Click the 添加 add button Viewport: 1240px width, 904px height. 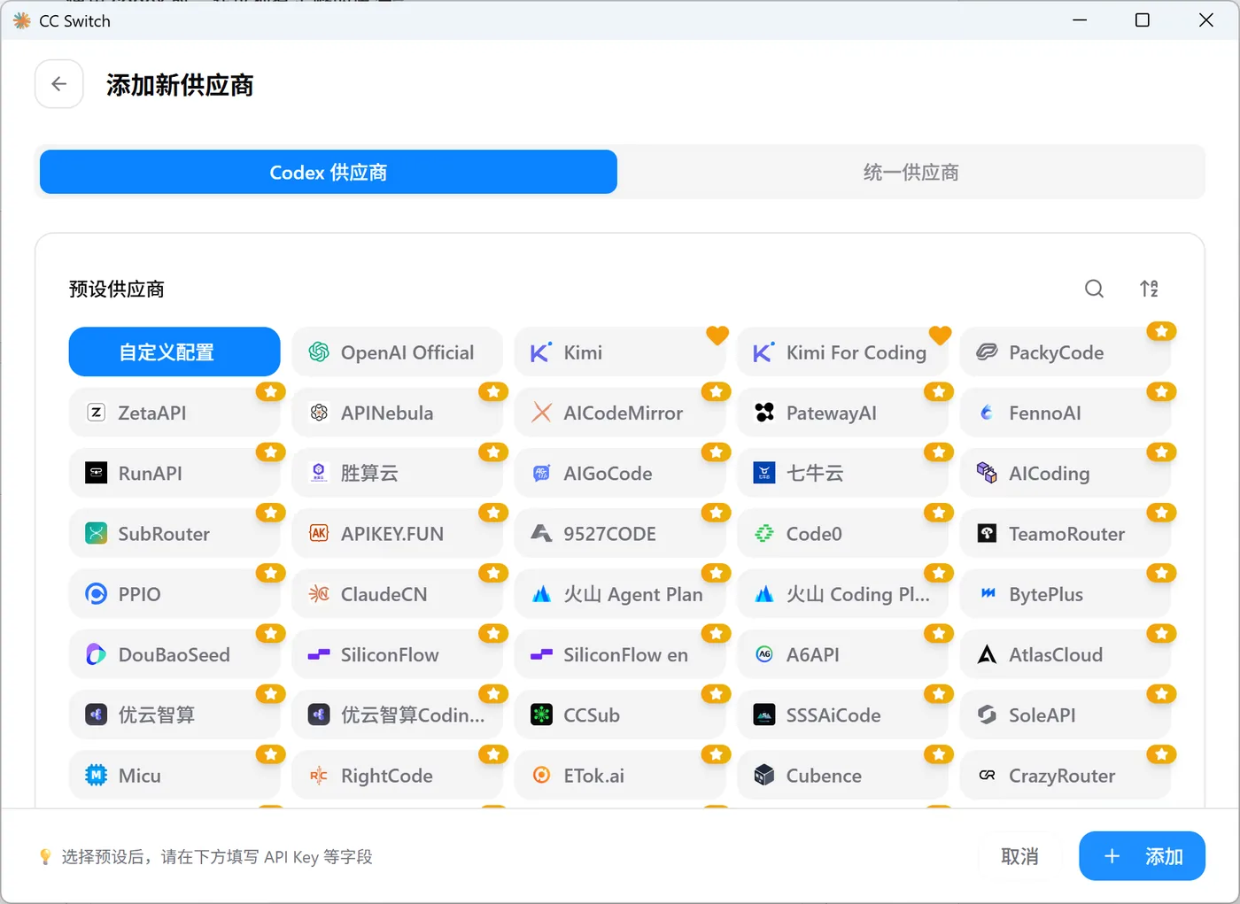click(x=1142, y=856)
